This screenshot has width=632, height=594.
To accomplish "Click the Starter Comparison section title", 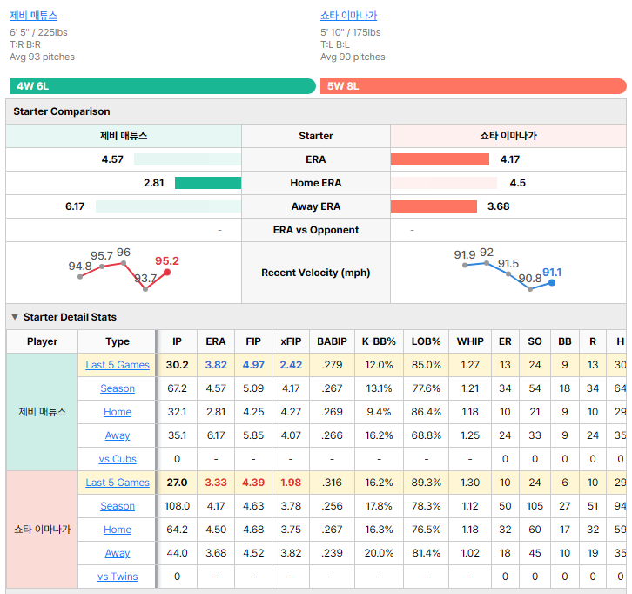I will tap(62, 111).
